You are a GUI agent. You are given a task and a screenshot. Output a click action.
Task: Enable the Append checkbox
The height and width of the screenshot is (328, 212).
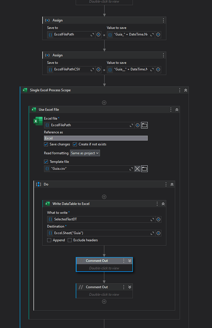pos(49,240)
